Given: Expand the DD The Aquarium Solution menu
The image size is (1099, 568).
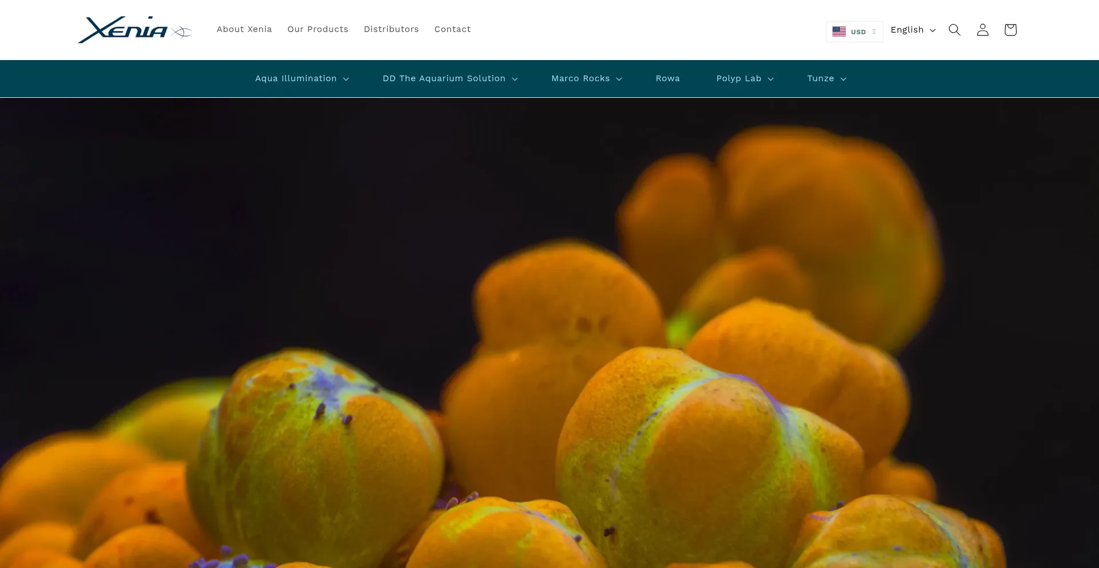Looking at the screenshot, I should 450,78.
